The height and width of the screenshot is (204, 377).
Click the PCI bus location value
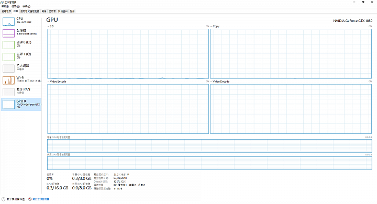click(129, 185)
